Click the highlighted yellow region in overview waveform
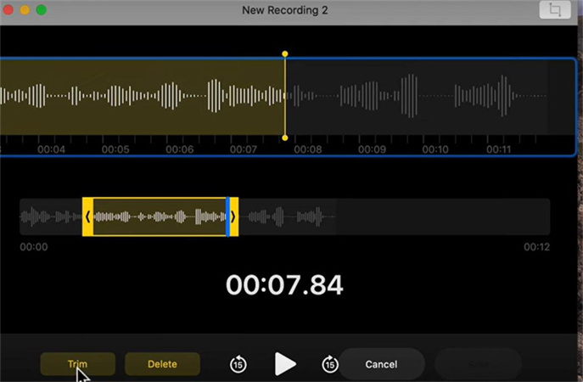 pyautogui.click(x=157, y=216)
